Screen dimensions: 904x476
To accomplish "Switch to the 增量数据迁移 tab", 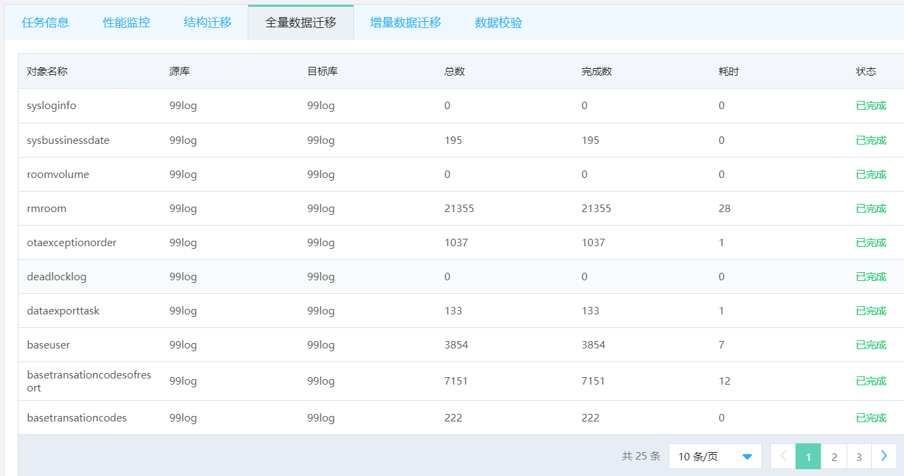I will pyautogui.click(x=405, y=22).
